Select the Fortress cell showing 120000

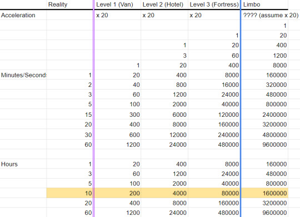click(214, 115)
